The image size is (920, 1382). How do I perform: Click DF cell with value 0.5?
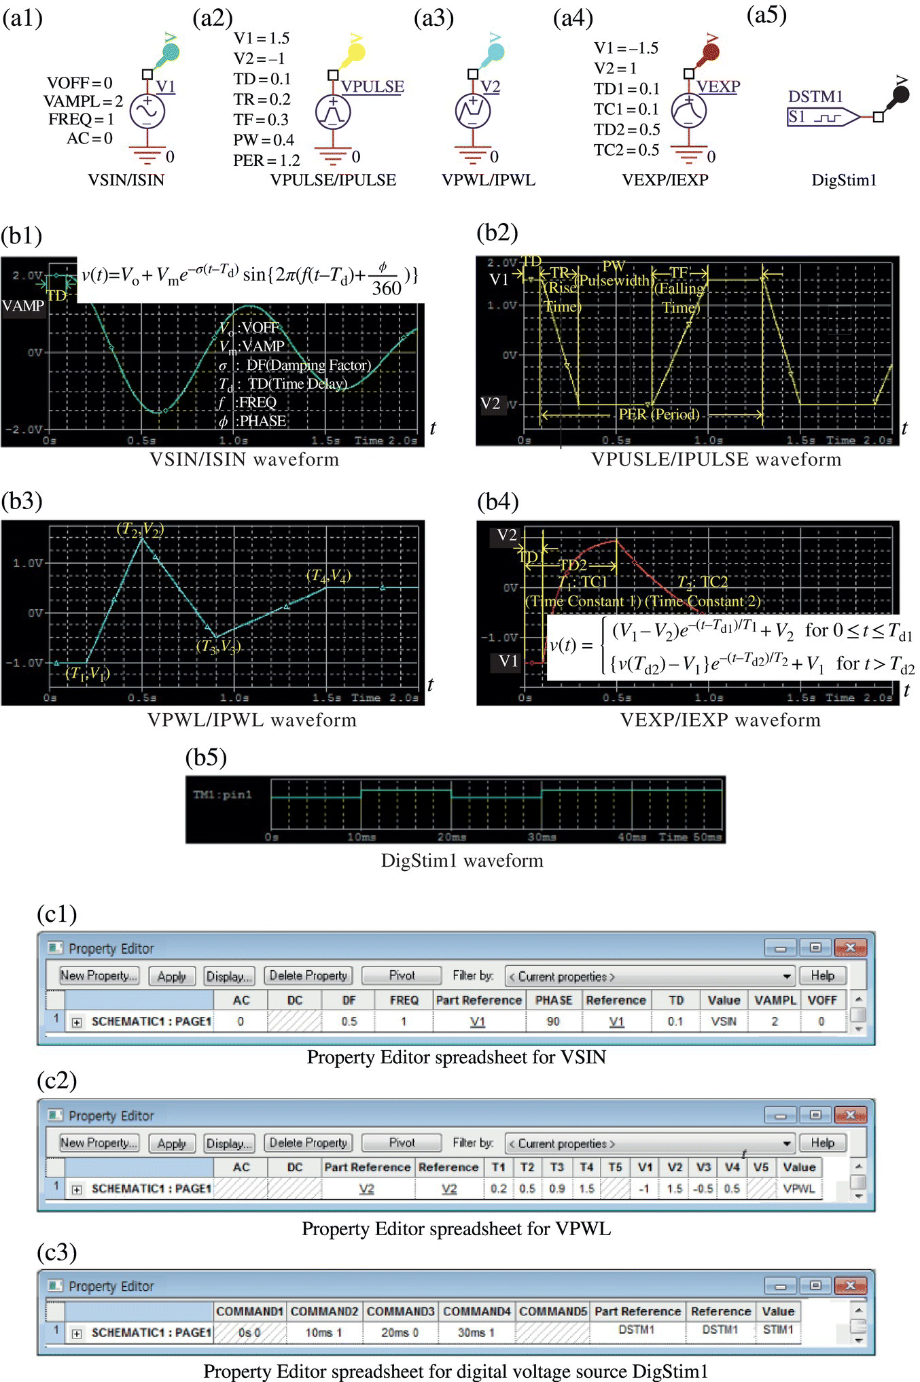pos(349,1021)
